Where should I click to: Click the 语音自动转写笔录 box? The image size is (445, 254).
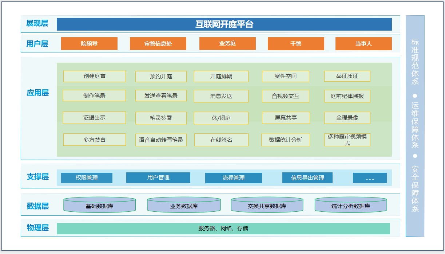(161, 140)
